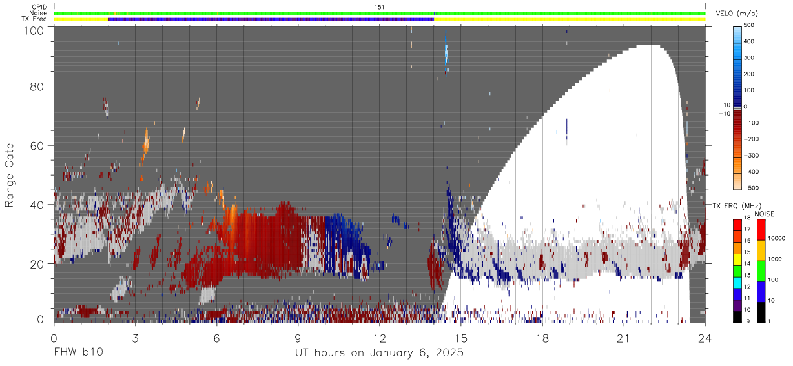Click the yellow swatch of TX FRQ legend
This screenshot has height=366, width=793.
737,259
